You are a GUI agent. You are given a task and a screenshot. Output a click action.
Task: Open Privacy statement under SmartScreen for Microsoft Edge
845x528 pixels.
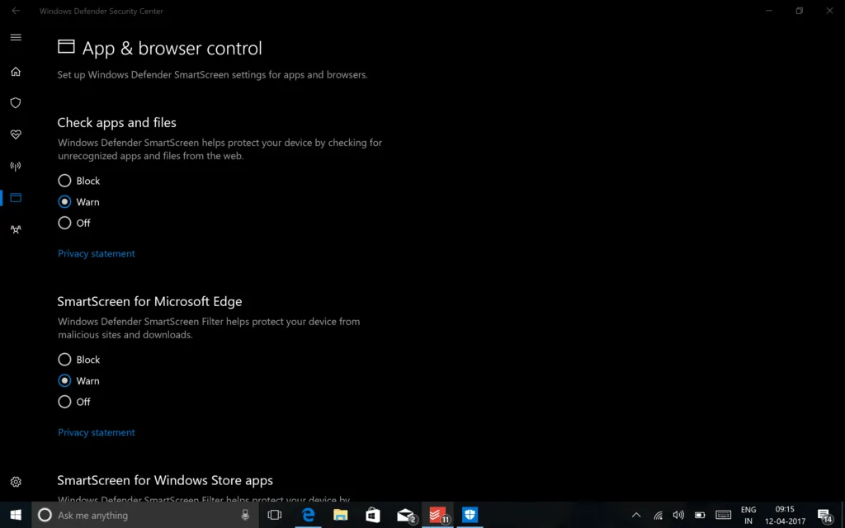[x=97, y=432]
